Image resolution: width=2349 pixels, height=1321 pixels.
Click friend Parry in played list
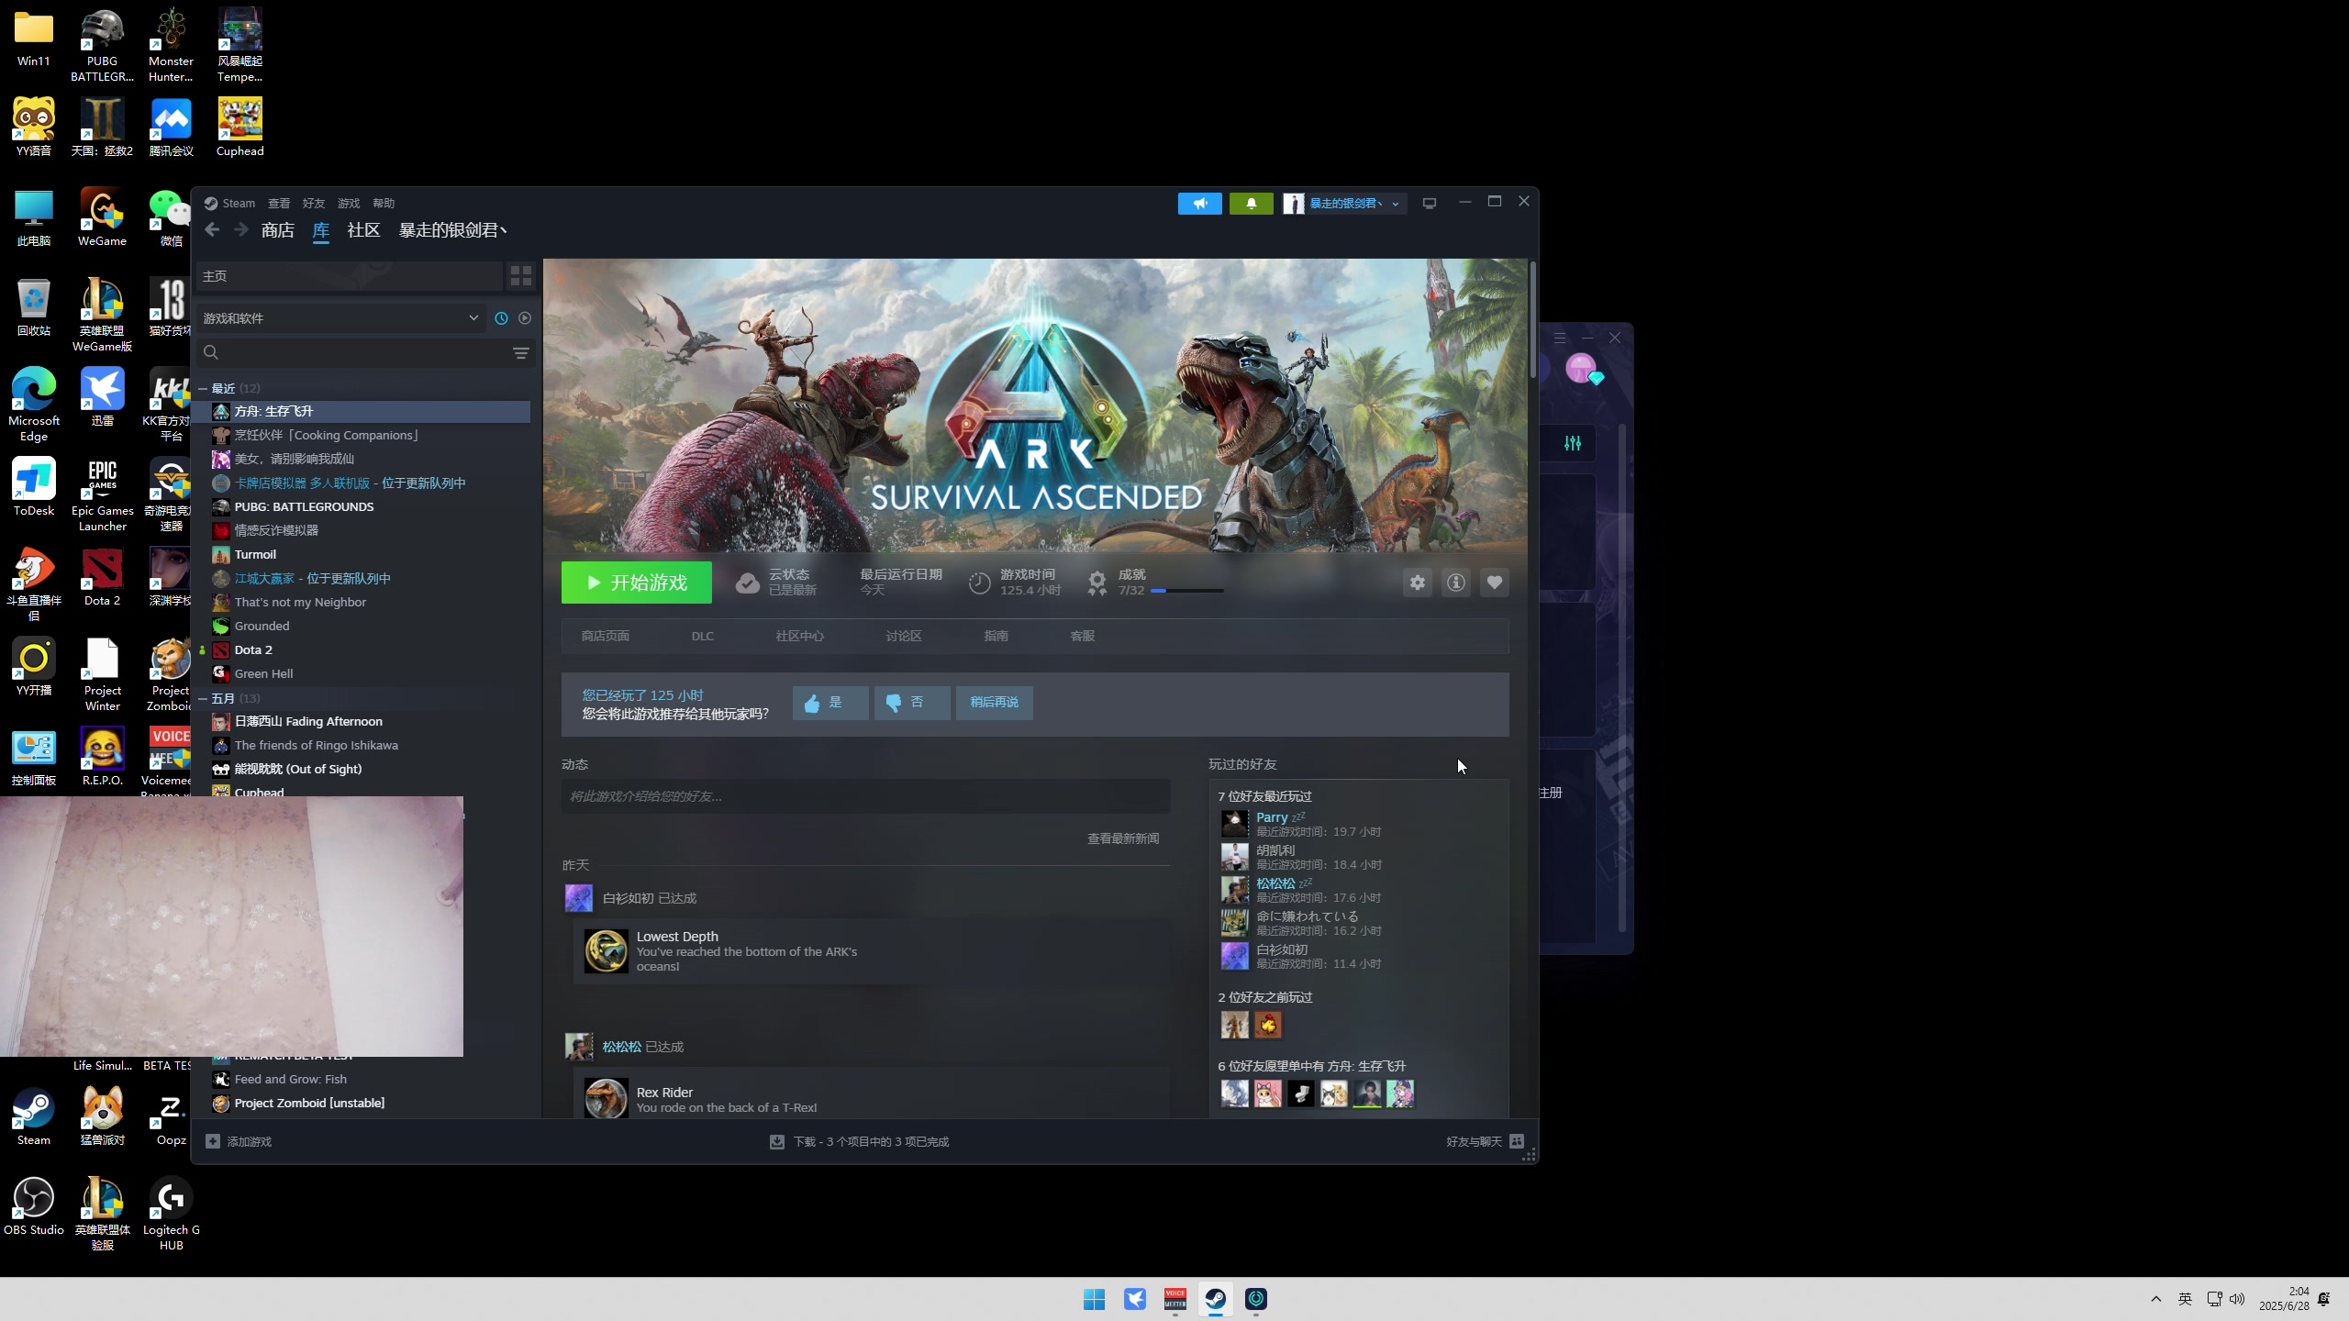coord(1271,817)
